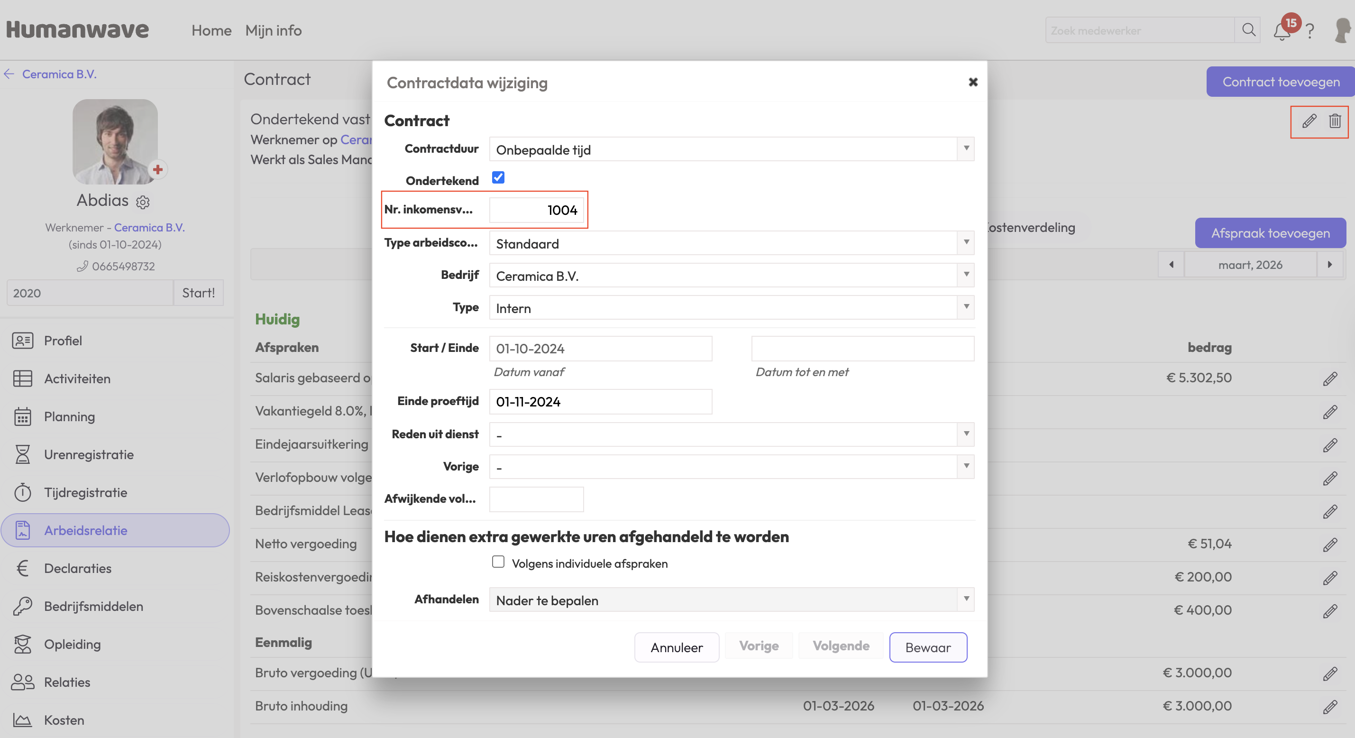This screenshot has width=1355, height=738.
Task: Click the red plus on profile photo
Action: click(157, 169)
